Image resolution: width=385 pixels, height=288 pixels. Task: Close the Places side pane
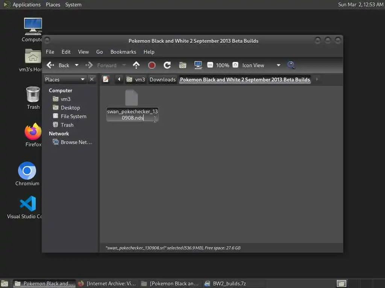[92, 79]
